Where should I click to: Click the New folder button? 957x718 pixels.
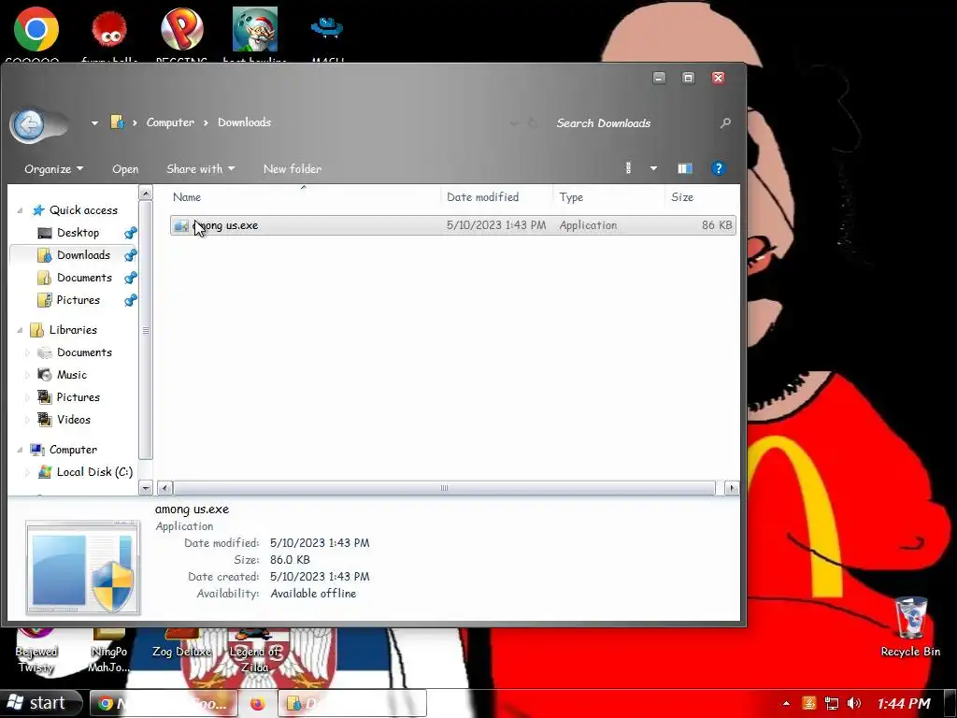click(x=293, y=168)
